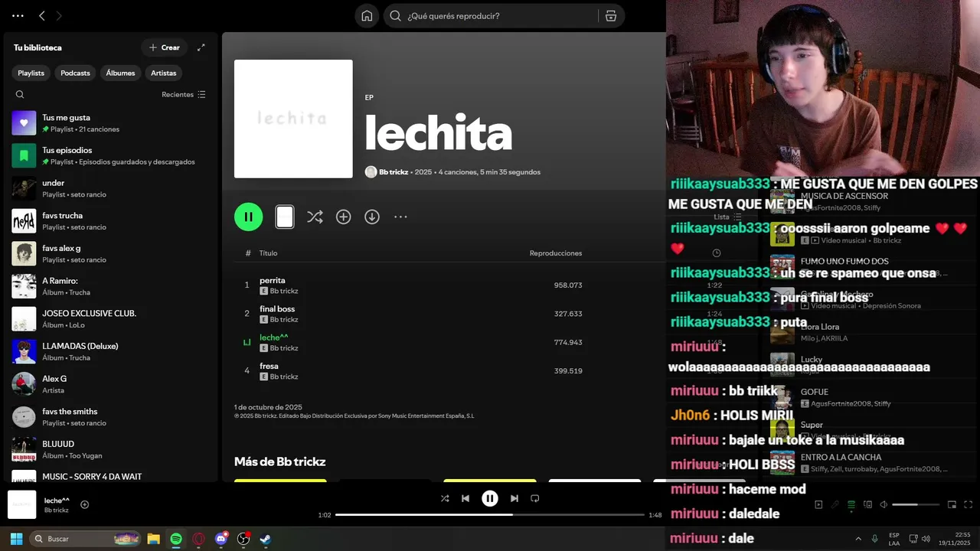Open the Spotify Home button

(x=367, y=15)
